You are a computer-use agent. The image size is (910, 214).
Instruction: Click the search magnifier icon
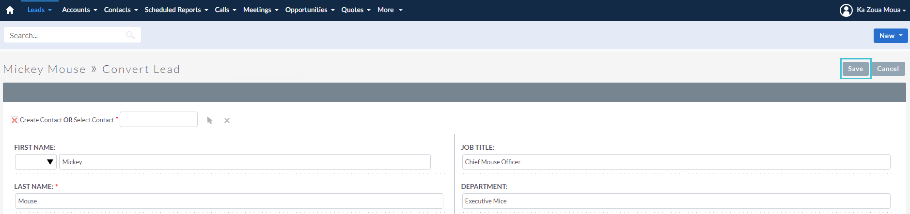(x=130, y=35)
